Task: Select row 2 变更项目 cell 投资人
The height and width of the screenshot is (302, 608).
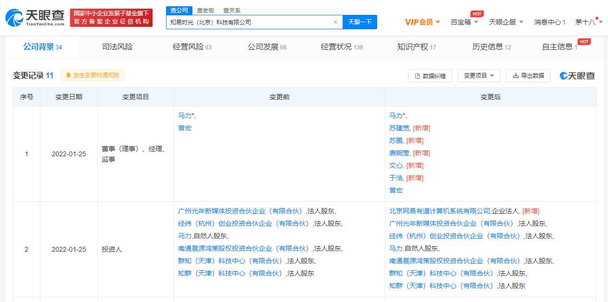Action: click(x=112, y=249)
